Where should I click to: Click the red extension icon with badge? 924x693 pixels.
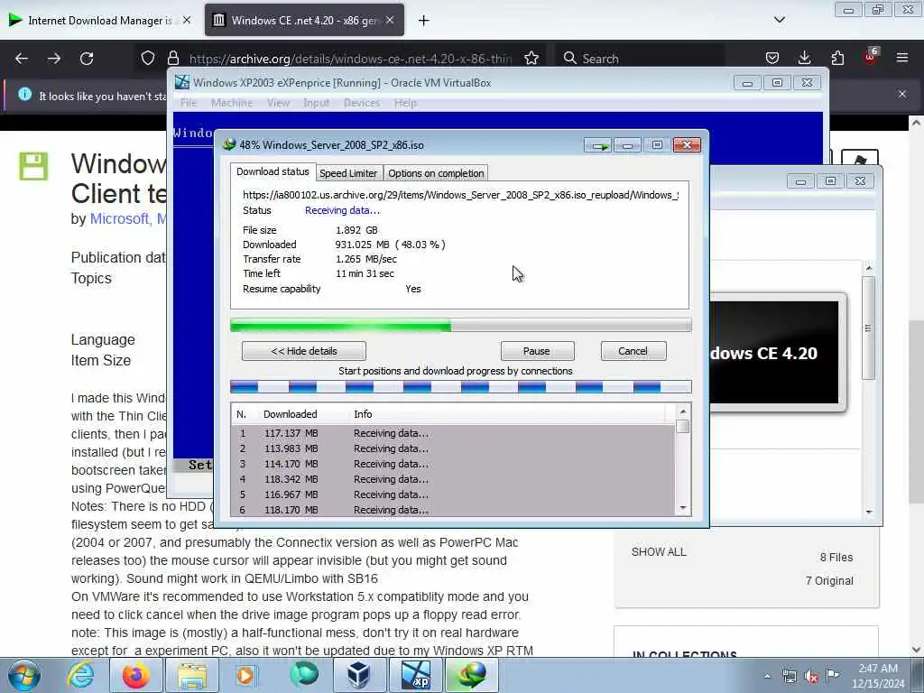871,57
